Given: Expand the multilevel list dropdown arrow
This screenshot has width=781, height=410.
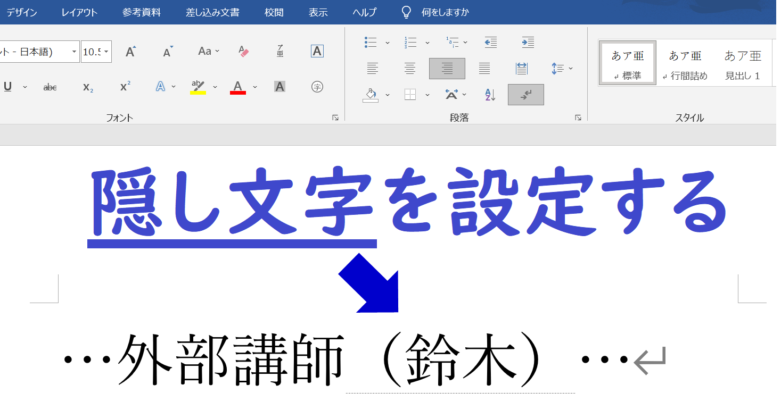Looking at the screenshot, I should [465, 42].
